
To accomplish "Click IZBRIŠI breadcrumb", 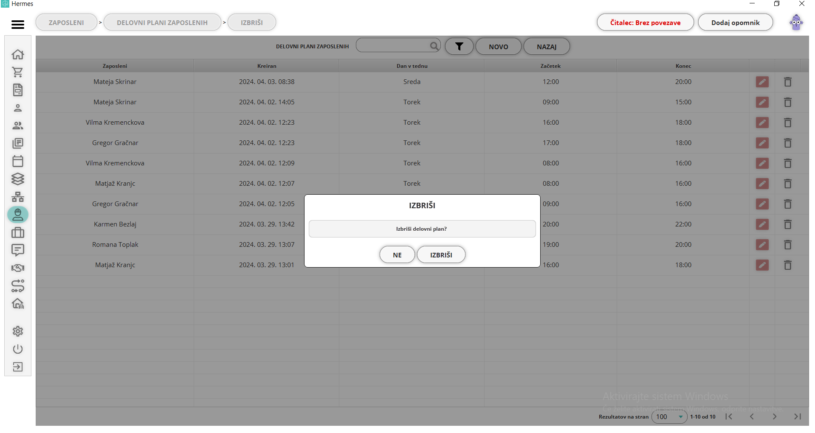I will (252, 22).
